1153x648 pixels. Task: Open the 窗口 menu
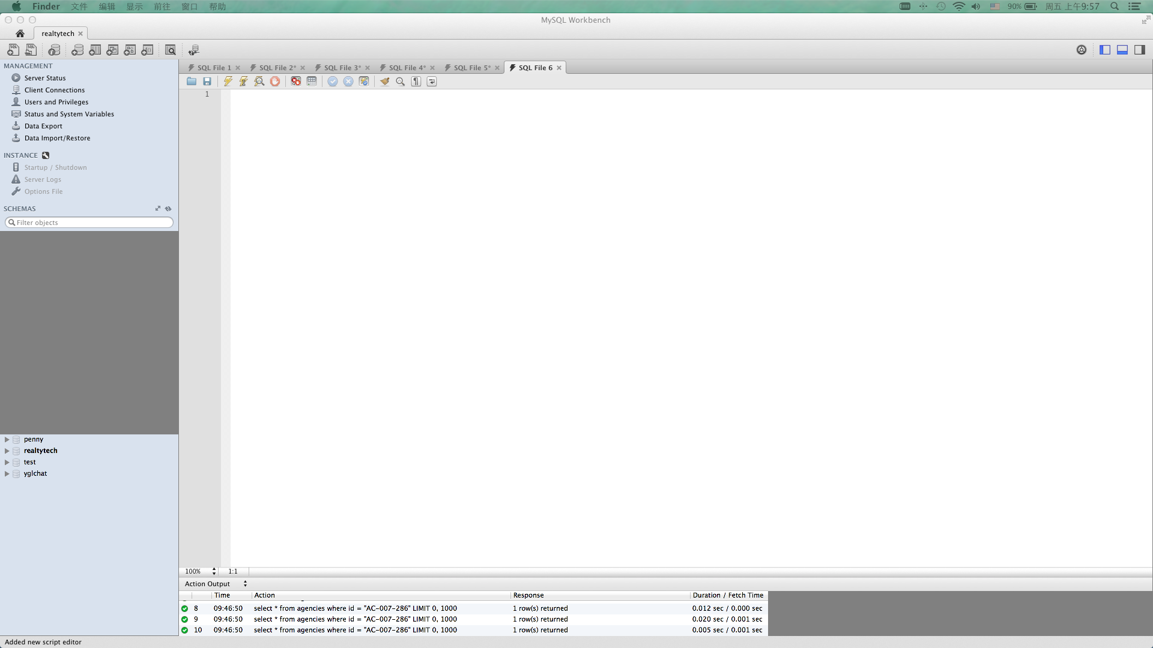[x=190, y=7]
